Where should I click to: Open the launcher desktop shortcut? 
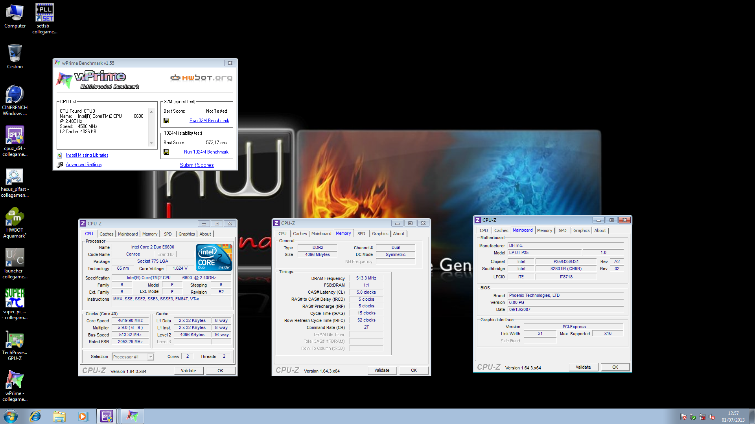point(15,263)
